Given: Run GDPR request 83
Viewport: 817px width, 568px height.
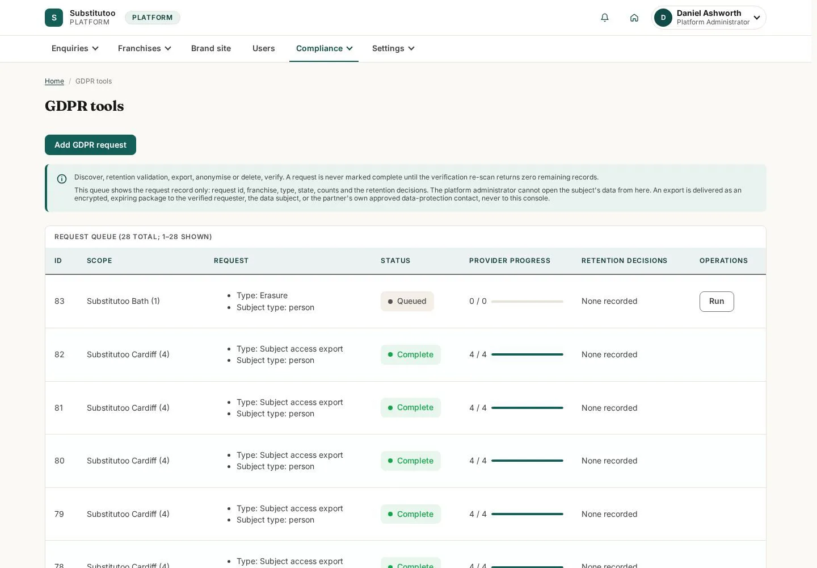Looking at the screenshot, I should tap(717, 302).
